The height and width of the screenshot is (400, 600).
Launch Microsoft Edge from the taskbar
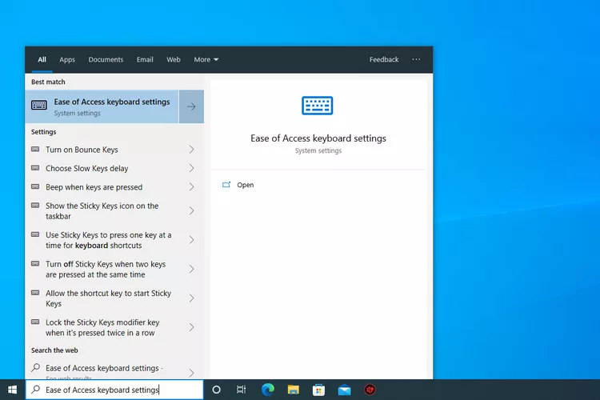pos(268,390)
